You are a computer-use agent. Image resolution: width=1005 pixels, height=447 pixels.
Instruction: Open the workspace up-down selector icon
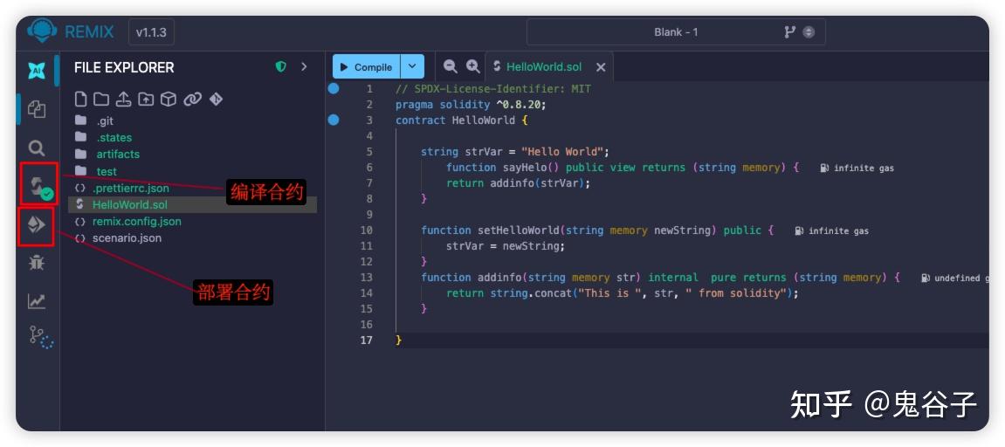coord(809,32)
